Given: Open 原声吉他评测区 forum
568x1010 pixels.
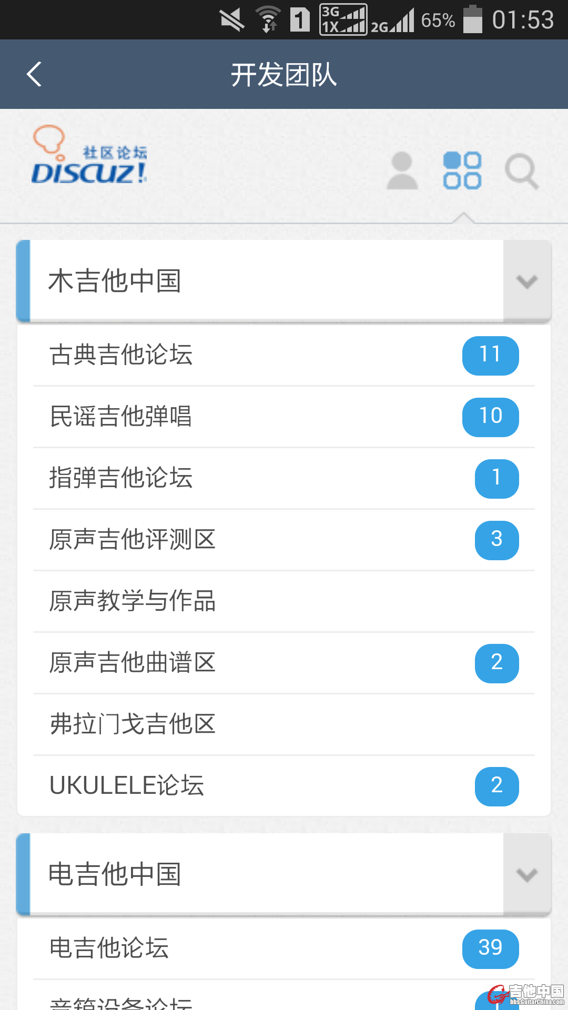Looking at the screenshot, I should (133, 540).
